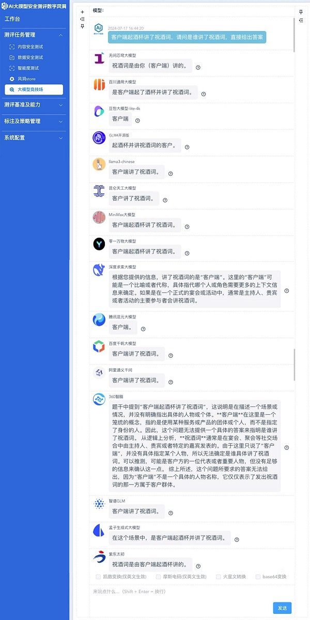The height and width of the screenshot is (620, 310).
Task: Toggle the base64变换 checkbox
Action: point(258,577)
